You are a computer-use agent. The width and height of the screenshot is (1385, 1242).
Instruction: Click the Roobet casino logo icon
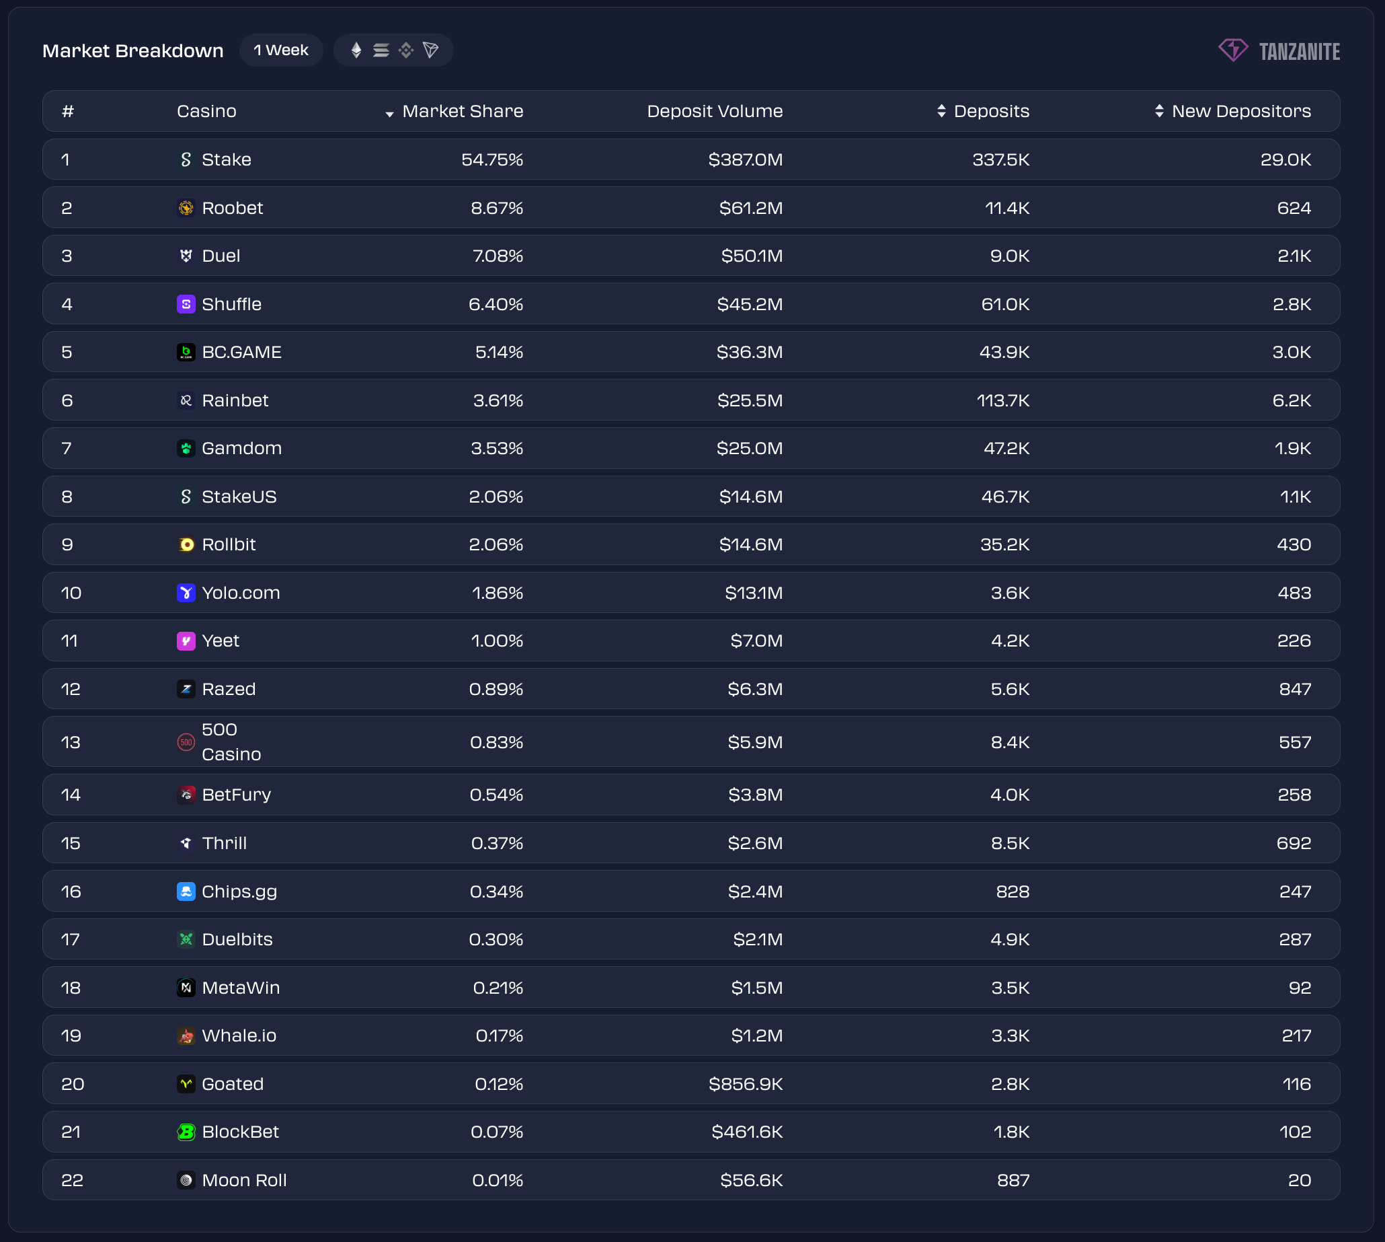pyautogui.click(x=186, y=208)
